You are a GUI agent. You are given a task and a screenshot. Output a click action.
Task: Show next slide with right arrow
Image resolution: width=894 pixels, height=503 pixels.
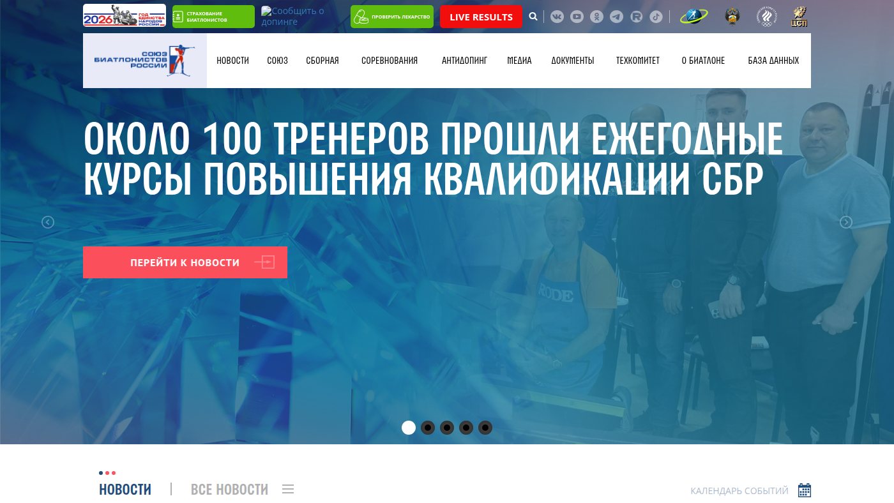(x=846, y=222)
